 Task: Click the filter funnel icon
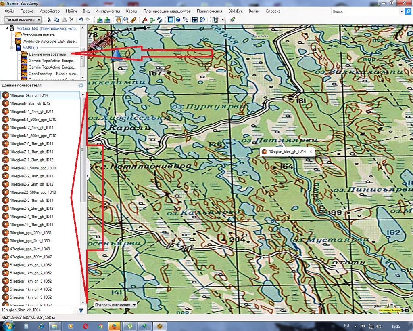[x=81, y=310]
